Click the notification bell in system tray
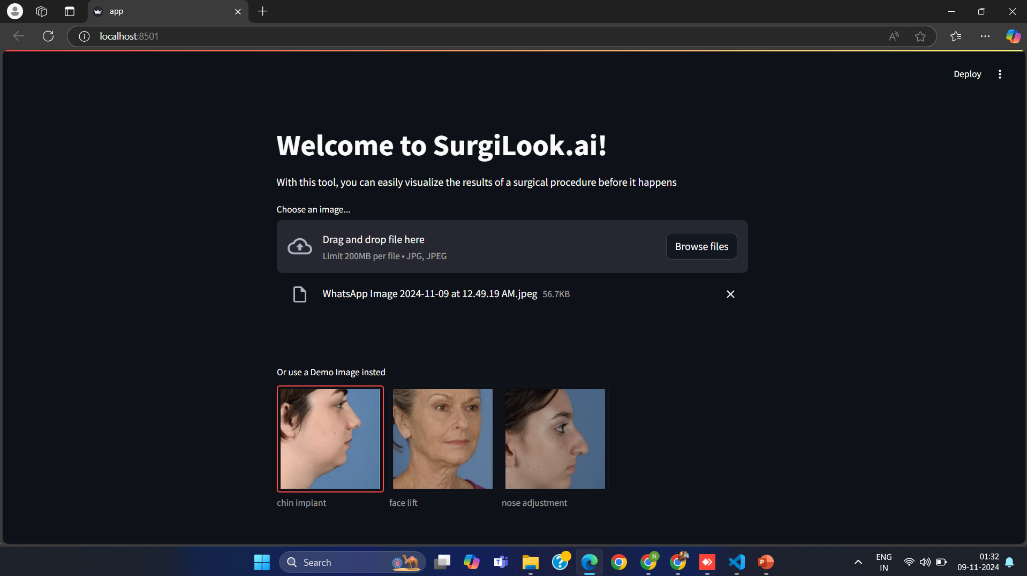 click(1009, 562)
